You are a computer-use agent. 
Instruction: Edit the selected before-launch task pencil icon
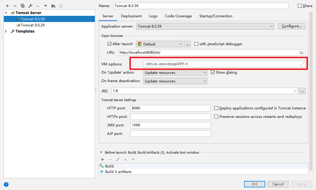pos(118,160)
